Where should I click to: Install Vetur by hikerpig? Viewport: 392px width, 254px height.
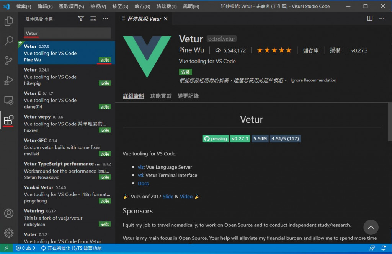pyautogui.click(x=105, y=83)
